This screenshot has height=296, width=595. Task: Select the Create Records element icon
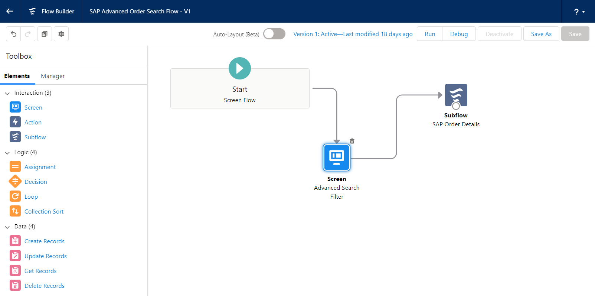(x=15, y=241)
